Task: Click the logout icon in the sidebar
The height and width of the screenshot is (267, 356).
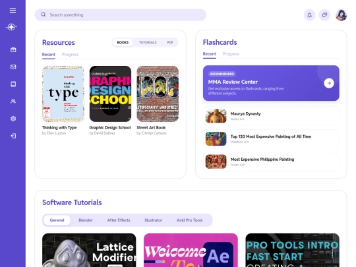Action: [13, 136]
